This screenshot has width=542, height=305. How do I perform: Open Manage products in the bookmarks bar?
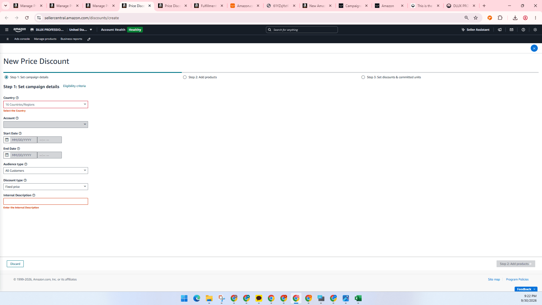[45, 39]
